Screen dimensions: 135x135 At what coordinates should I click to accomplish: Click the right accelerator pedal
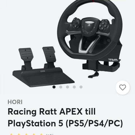(49, 55)
